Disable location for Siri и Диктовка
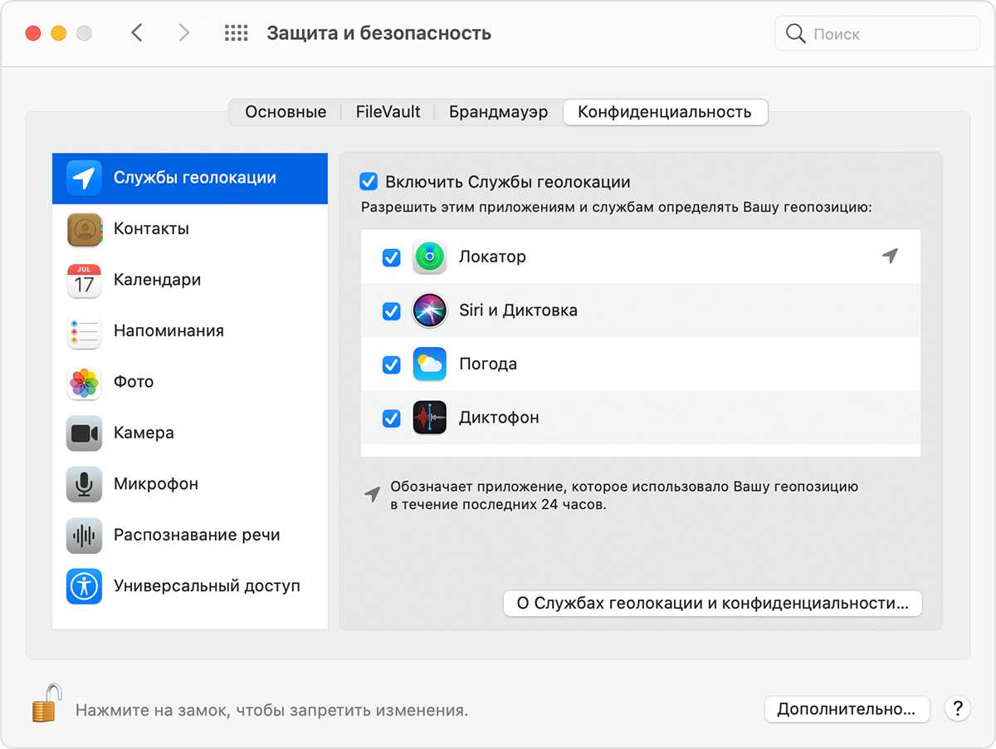The width and height of the screenshot is (996, 749). (391, 311)
